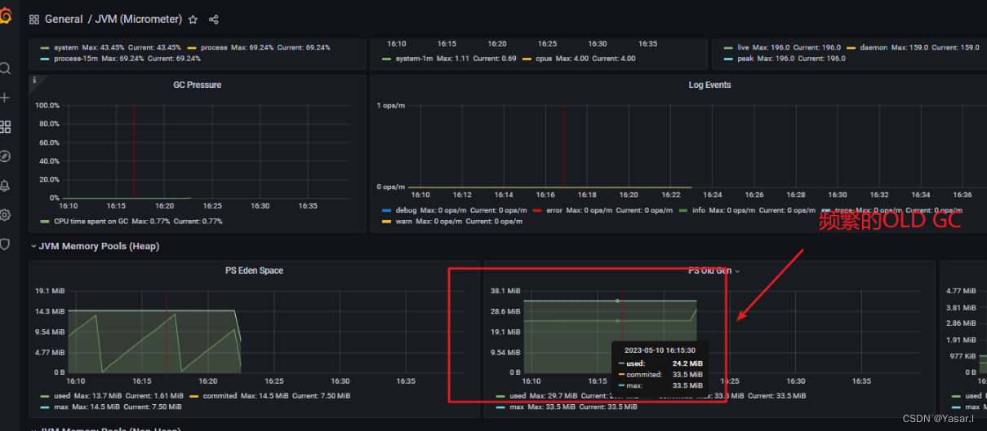This screenshot has width=987, height=431.
Task: Change color of debug series swatch
Action: pos(387,210)
